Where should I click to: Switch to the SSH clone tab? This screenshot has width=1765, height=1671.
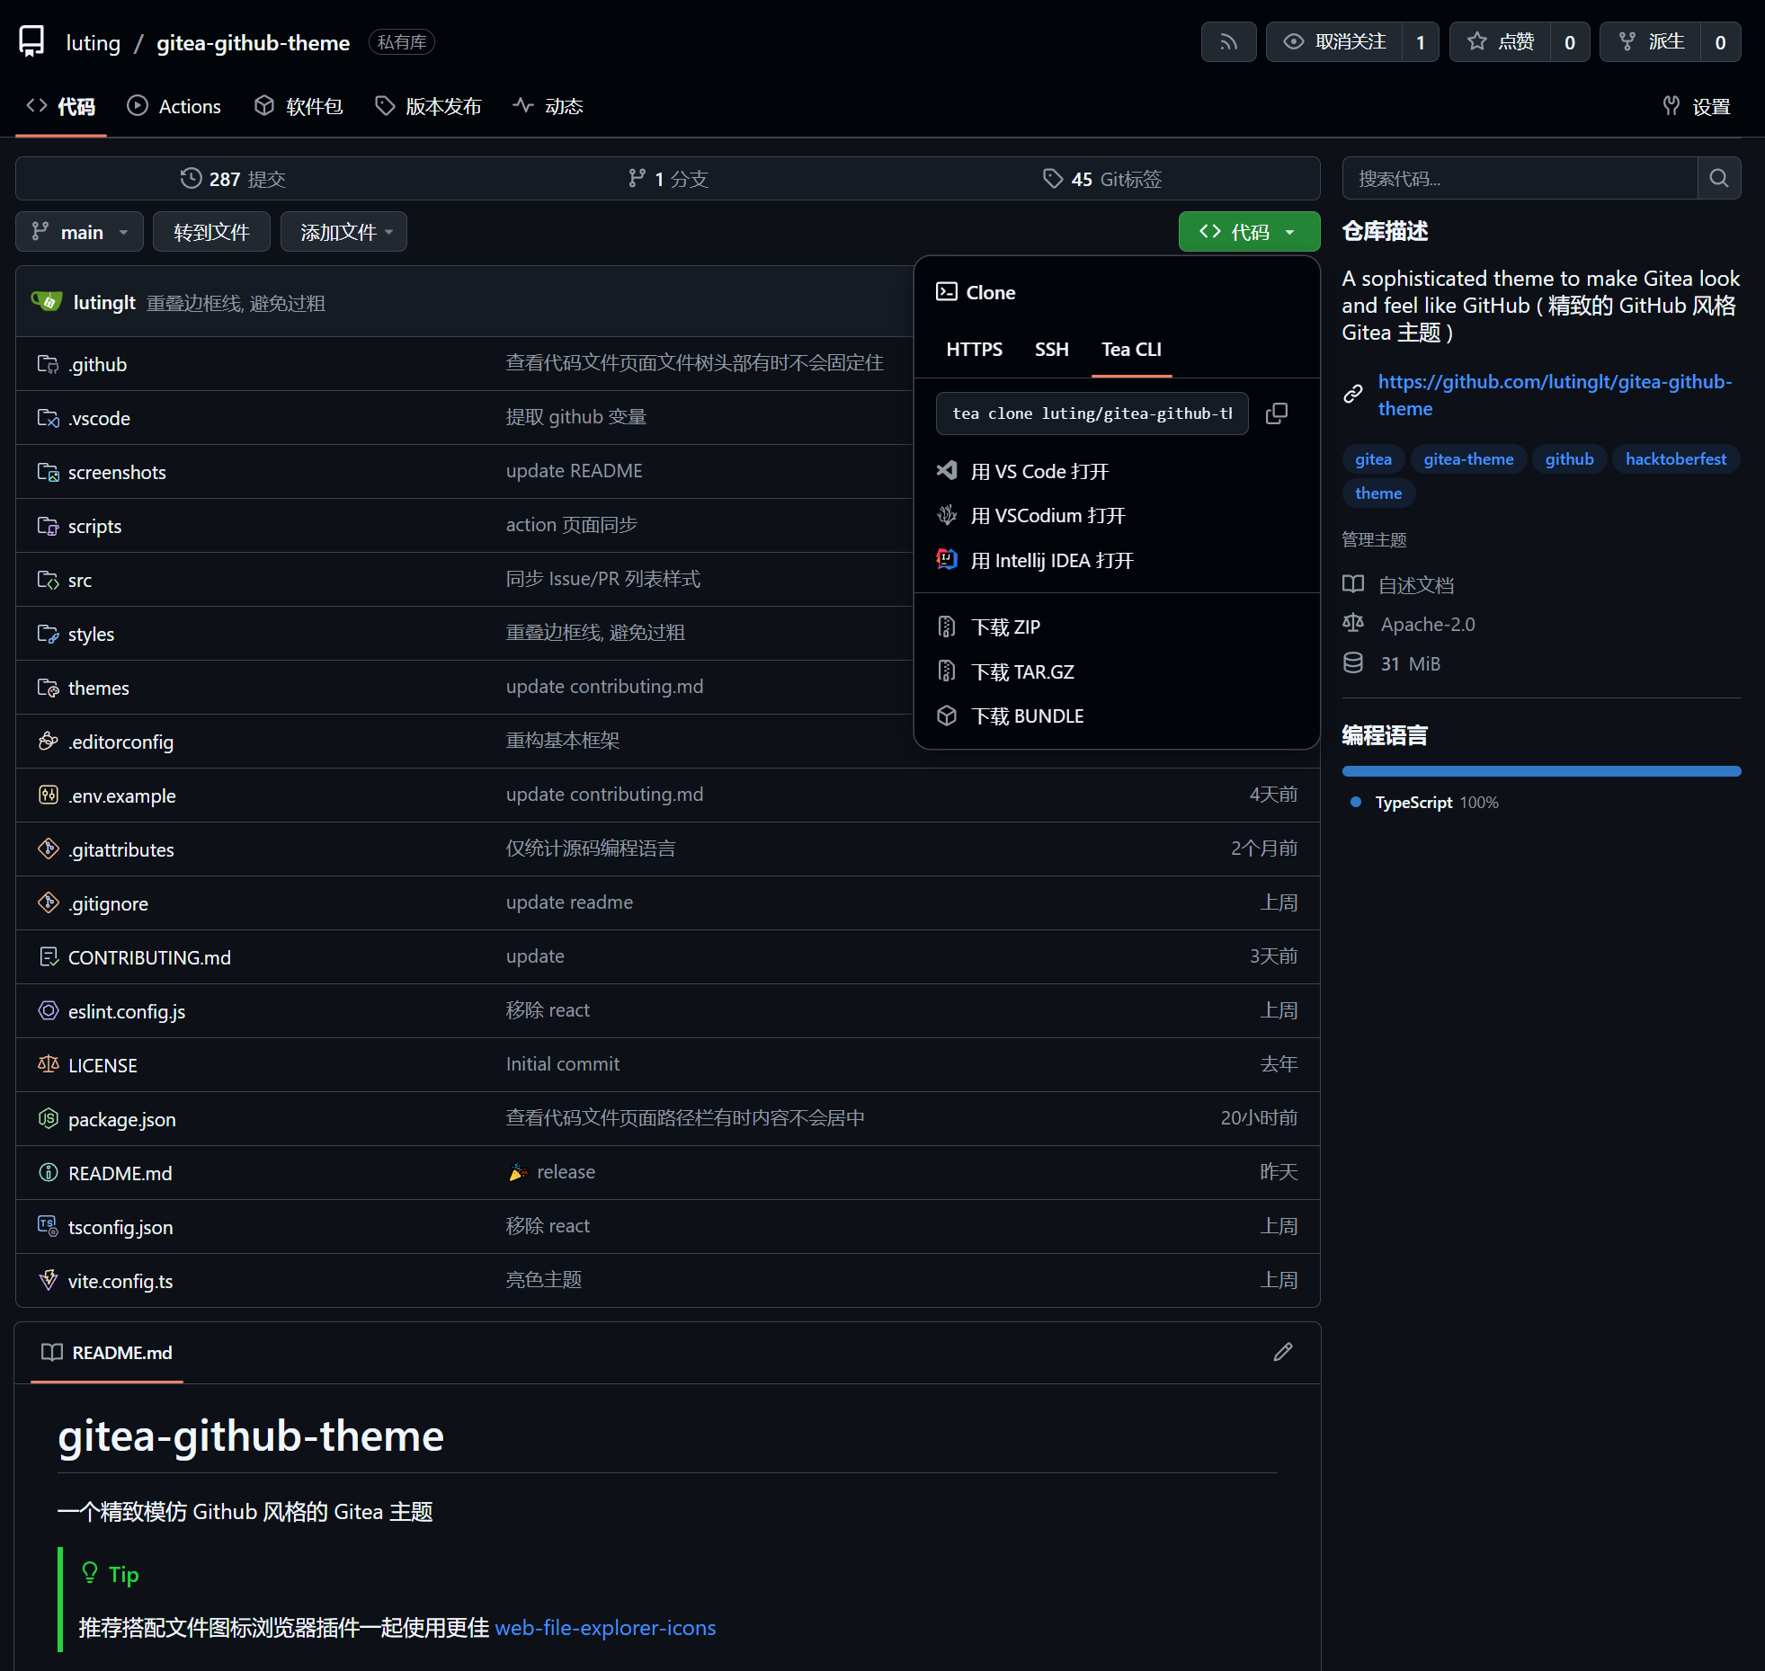1051,349
